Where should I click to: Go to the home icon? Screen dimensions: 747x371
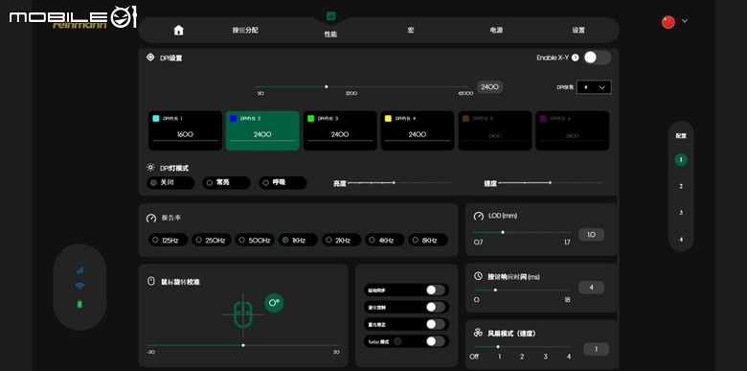coord(179,30)
